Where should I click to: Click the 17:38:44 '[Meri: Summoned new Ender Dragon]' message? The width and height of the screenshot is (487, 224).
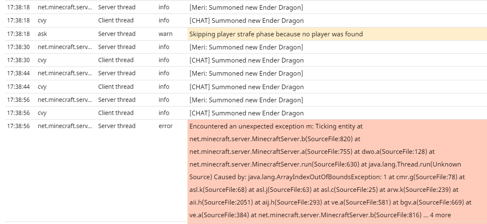coord(246,73)
